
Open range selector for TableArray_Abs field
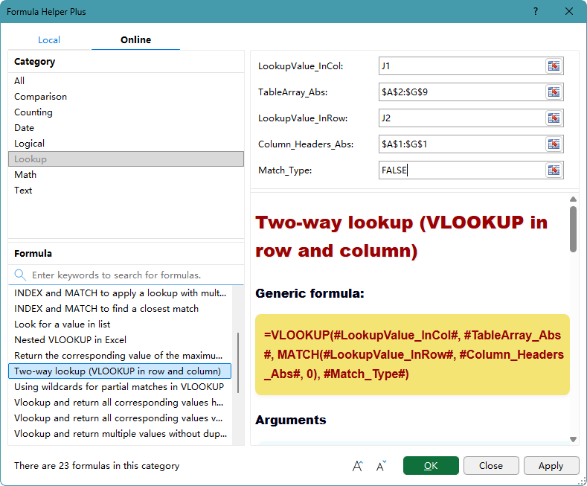pyautogui.click(x=554, y=92)
